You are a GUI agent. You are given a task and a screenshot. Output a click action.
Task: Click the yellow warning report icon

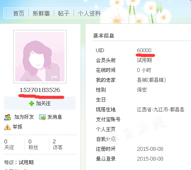click(x=7, y=127)
